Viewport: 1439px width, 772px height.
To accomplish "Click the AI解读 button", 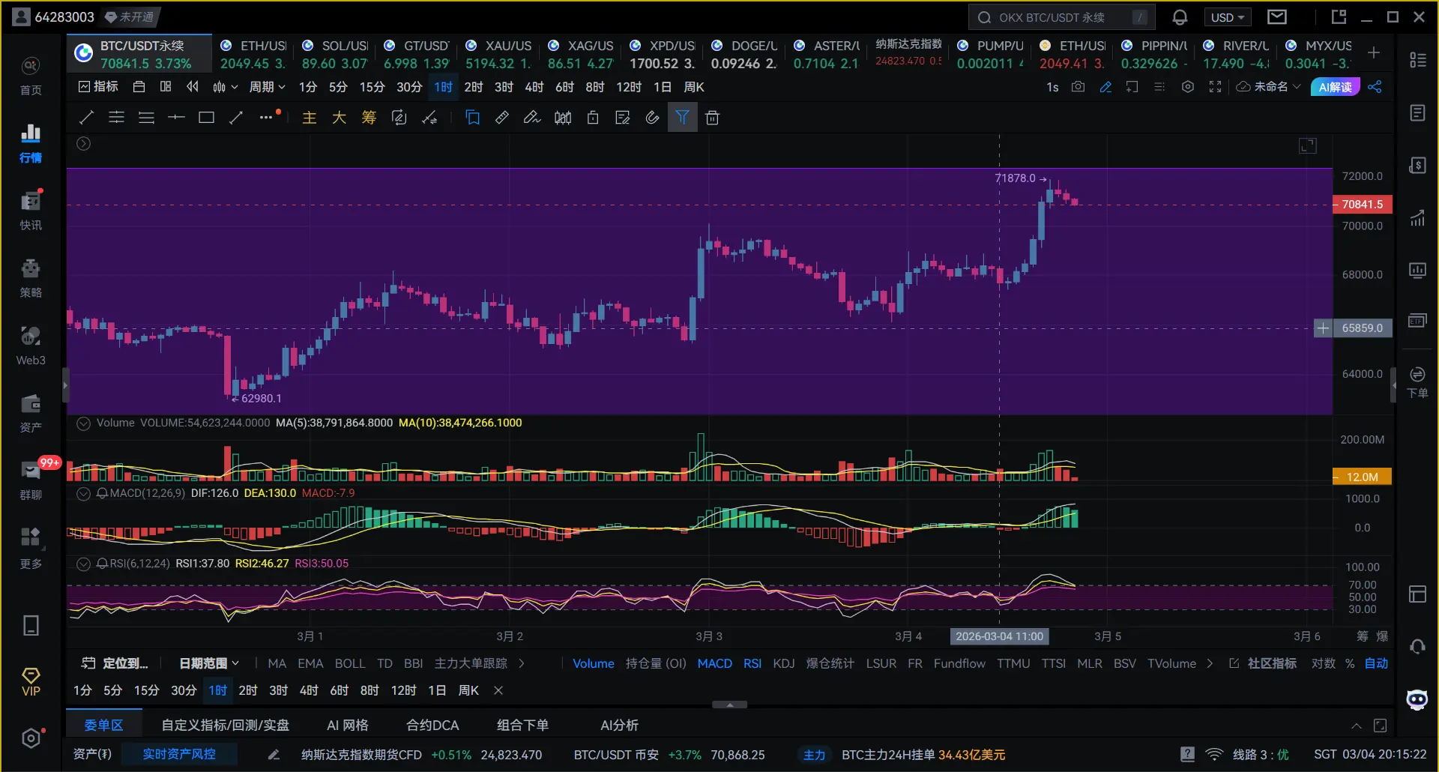I will pyautogui.click(x=1335, y=87).
